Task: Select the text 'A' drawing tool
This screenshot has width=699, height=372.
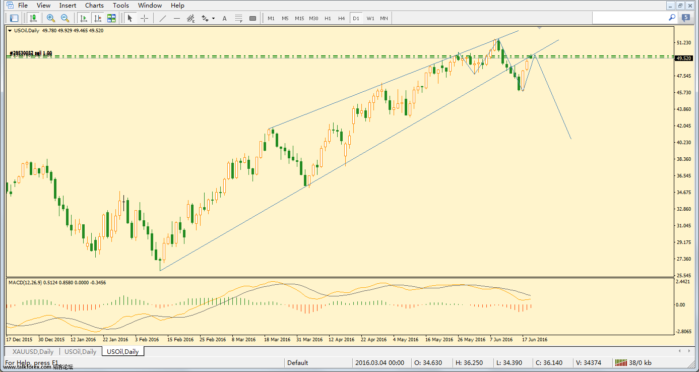Action: (x=225, y=18)
